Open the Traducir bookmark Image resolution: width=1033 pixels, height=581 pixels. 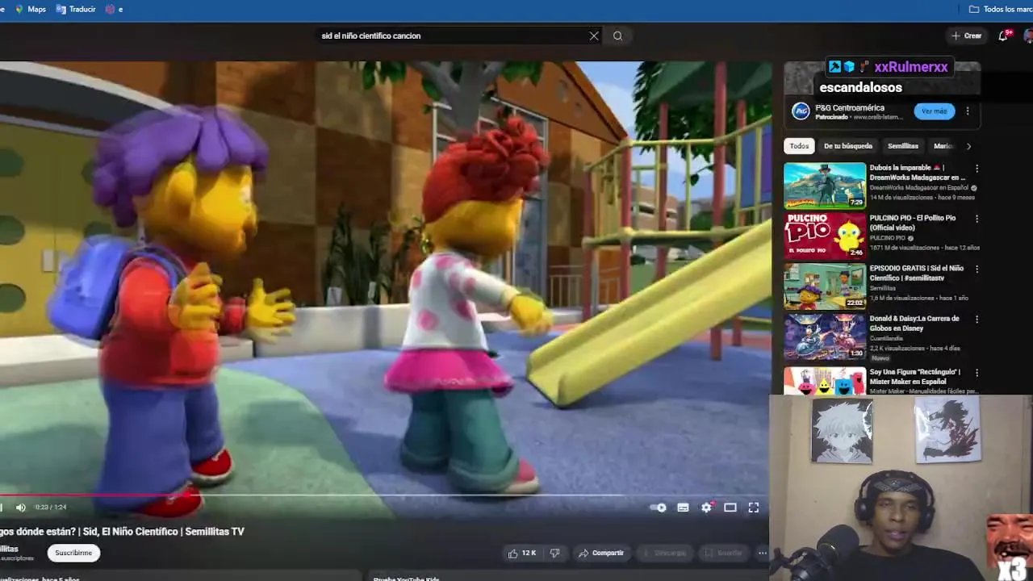pyautogui.click(x=76, y=9)
